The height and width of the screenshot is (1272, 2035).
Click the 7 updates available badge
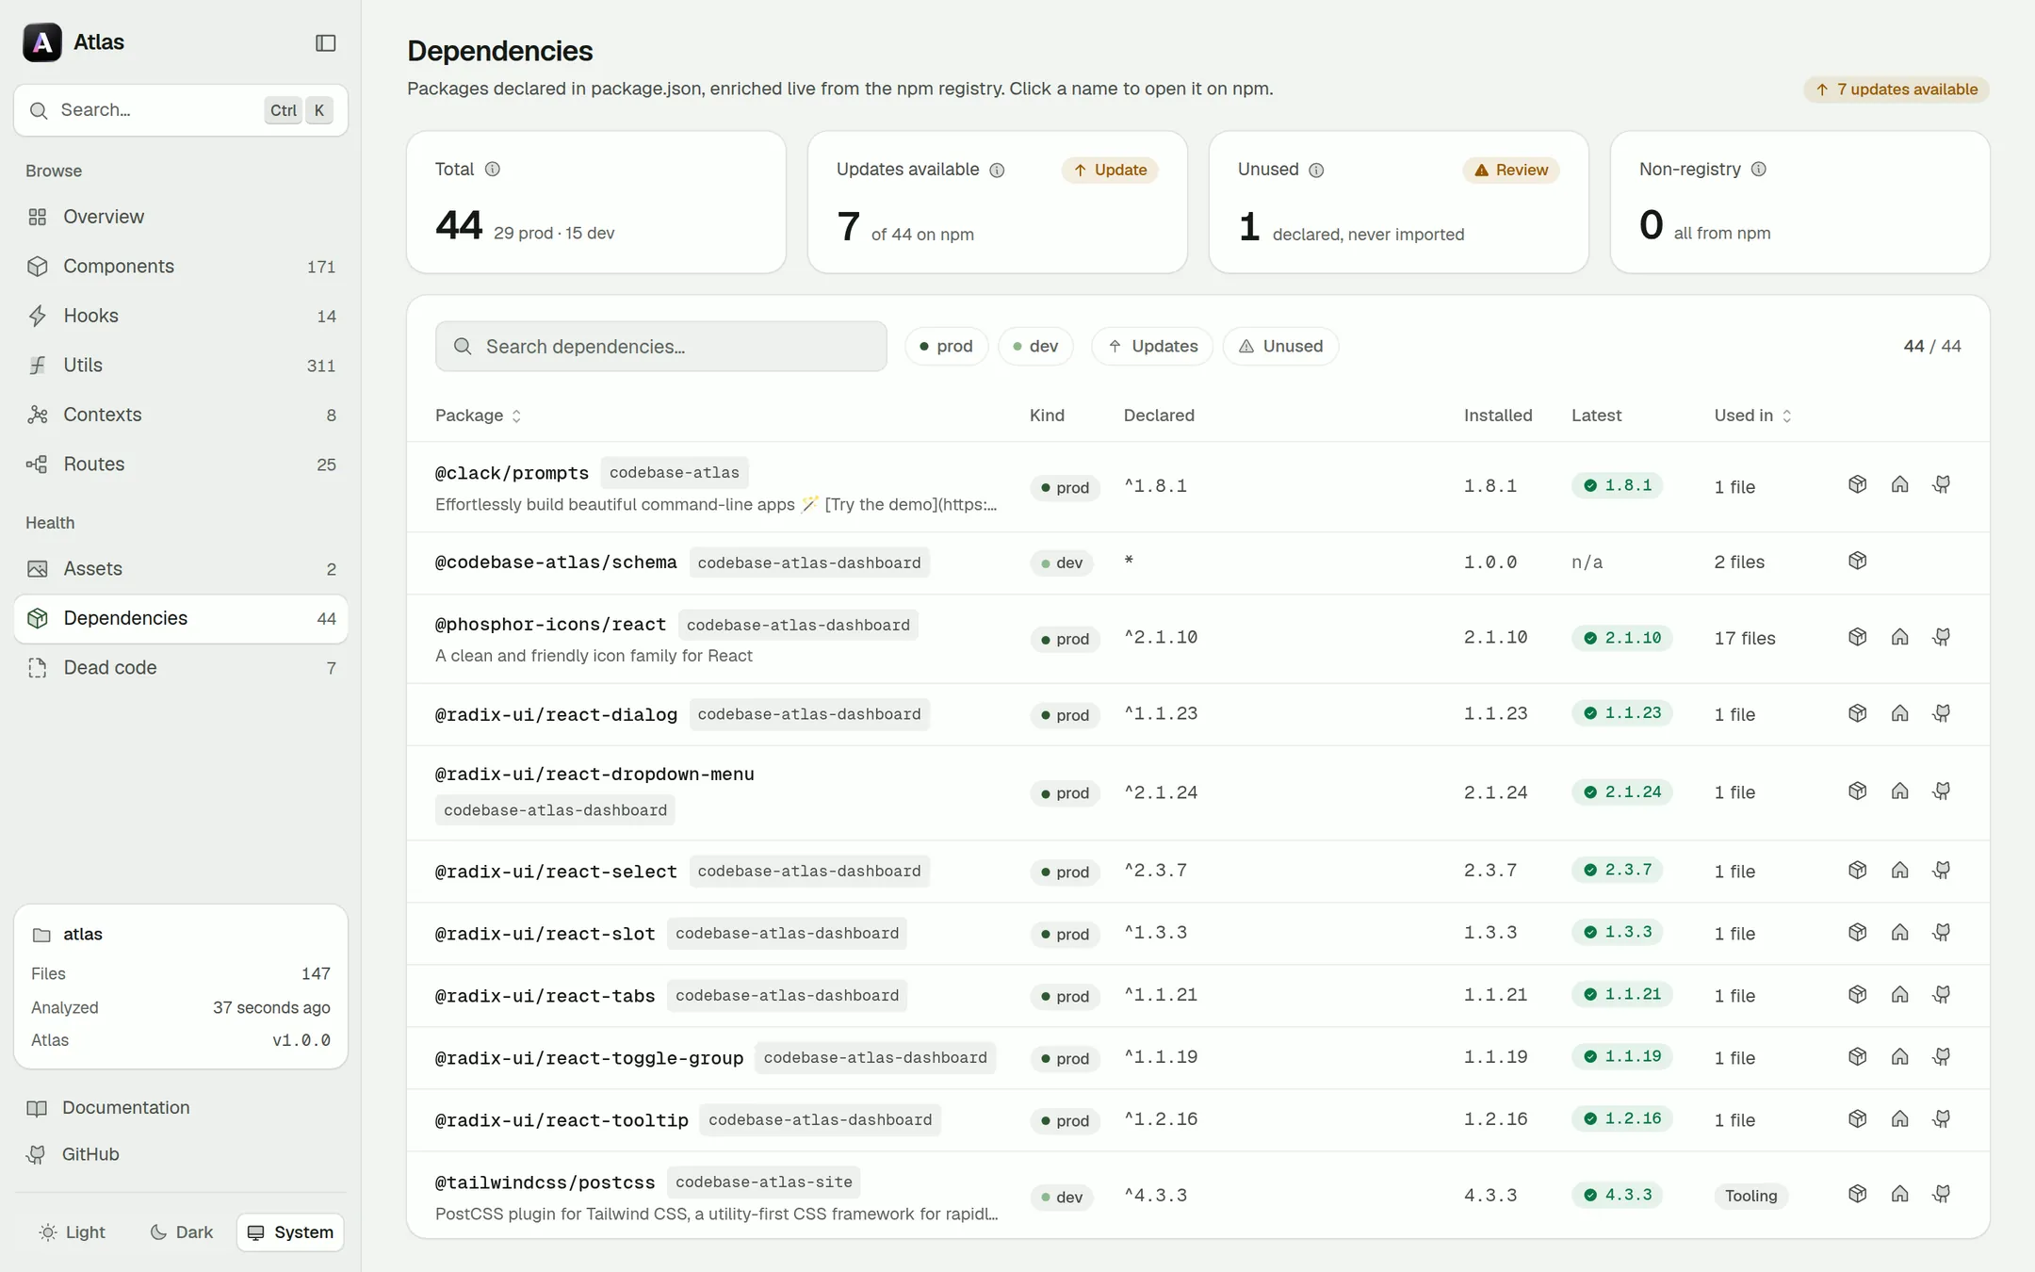(1897, 90)
